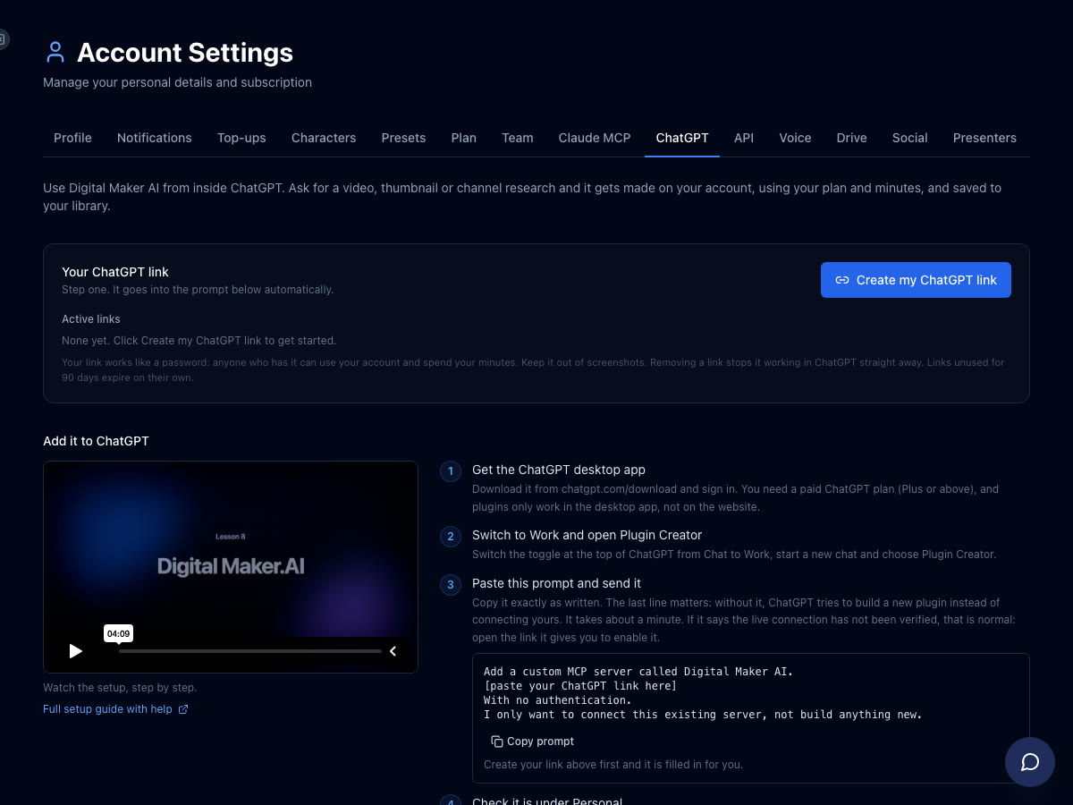Click the Account Settings heading
Image resolution: width=1073 pixels, height=805 pixels.
click(x=185, y=53)
